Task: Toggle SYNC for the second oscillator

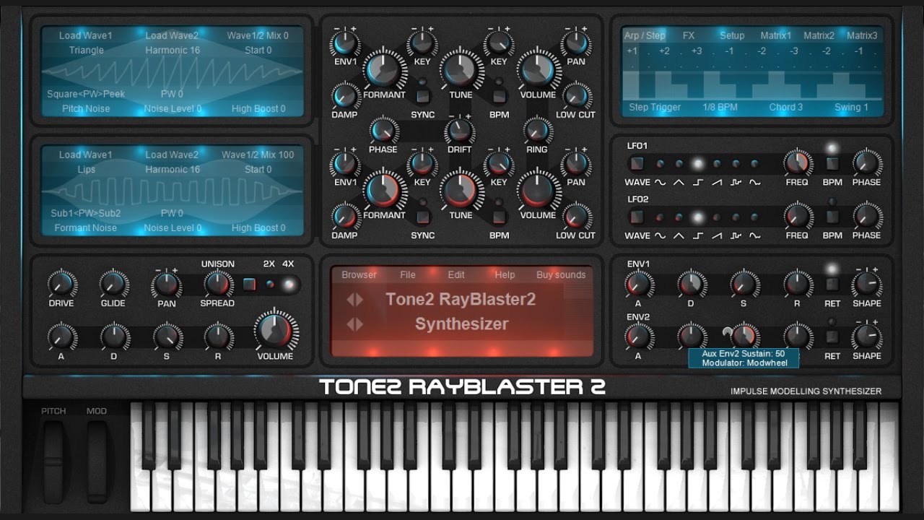Action: point(423,216)
